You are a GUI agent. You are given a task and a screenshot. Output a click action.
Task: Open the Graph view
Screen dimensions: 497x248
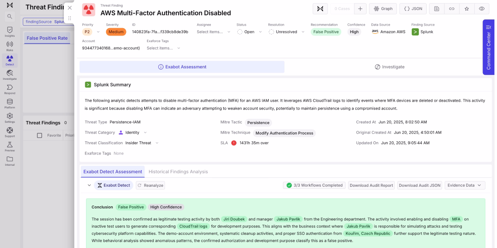383,9
